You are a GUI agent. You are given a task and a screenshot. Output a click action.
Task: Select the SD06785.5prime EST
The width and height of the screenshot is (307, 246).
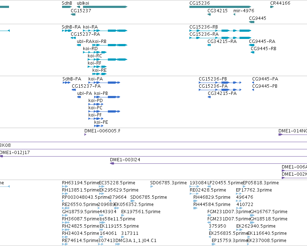click(132, 201)
